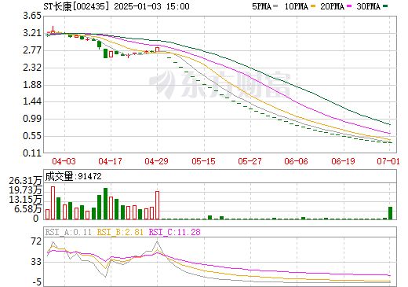408x287 pixels.
Task: Click the RSI_B:2.81 indicator label
Action: (x=120, y=232)
